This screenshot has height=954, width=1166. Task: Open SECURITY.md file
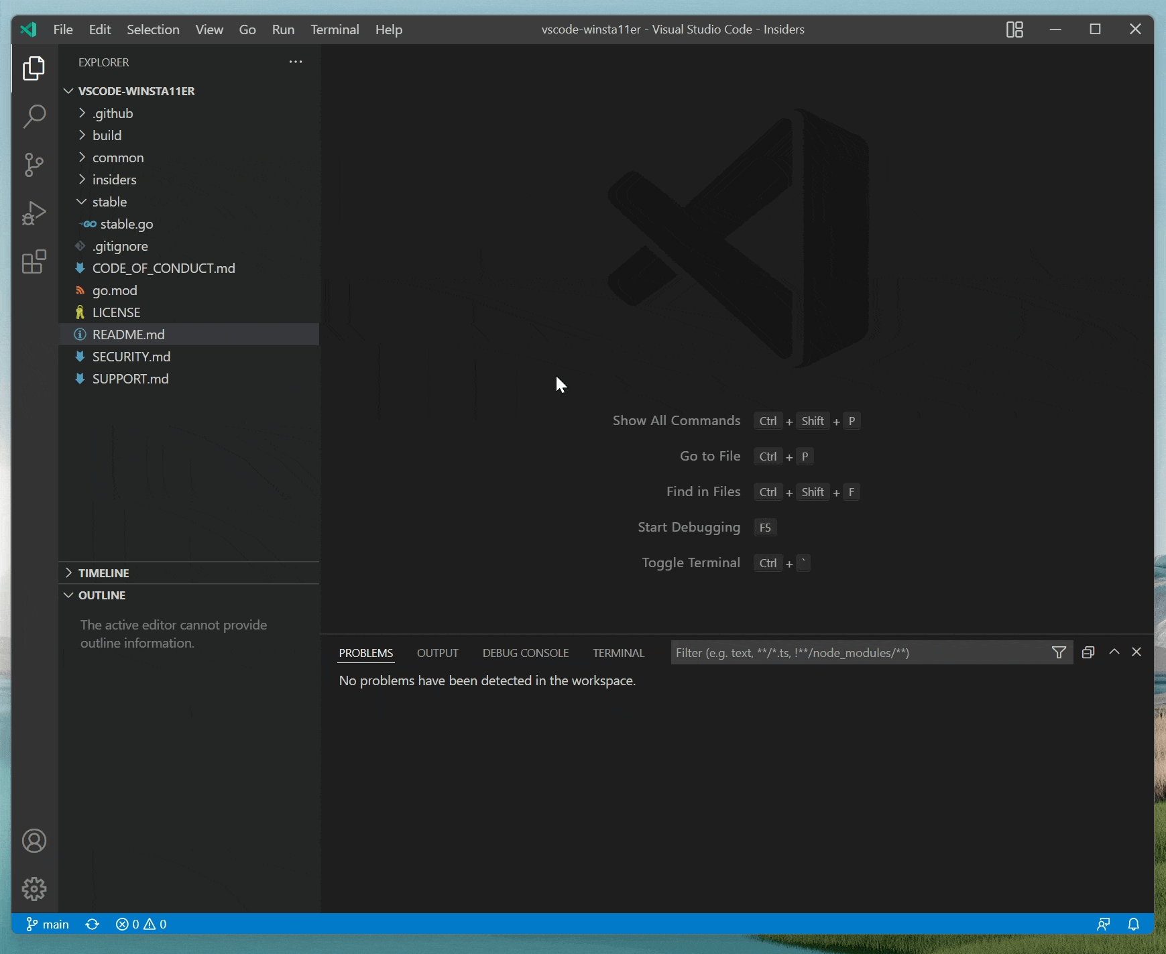(x=189, y=357)
